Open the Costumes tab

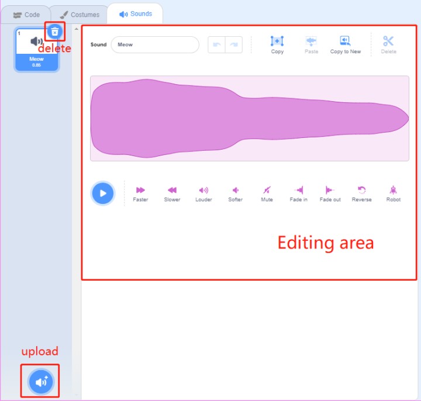(x=79, y=15)
